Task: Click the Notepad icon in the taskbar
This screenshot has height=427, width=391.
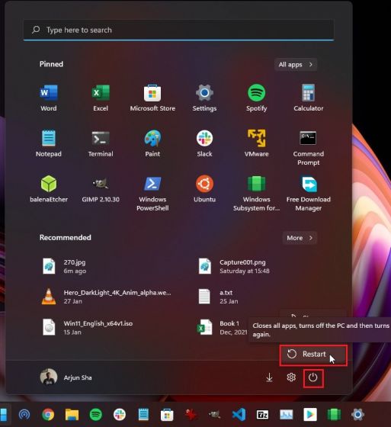Action: pos(143,415)
